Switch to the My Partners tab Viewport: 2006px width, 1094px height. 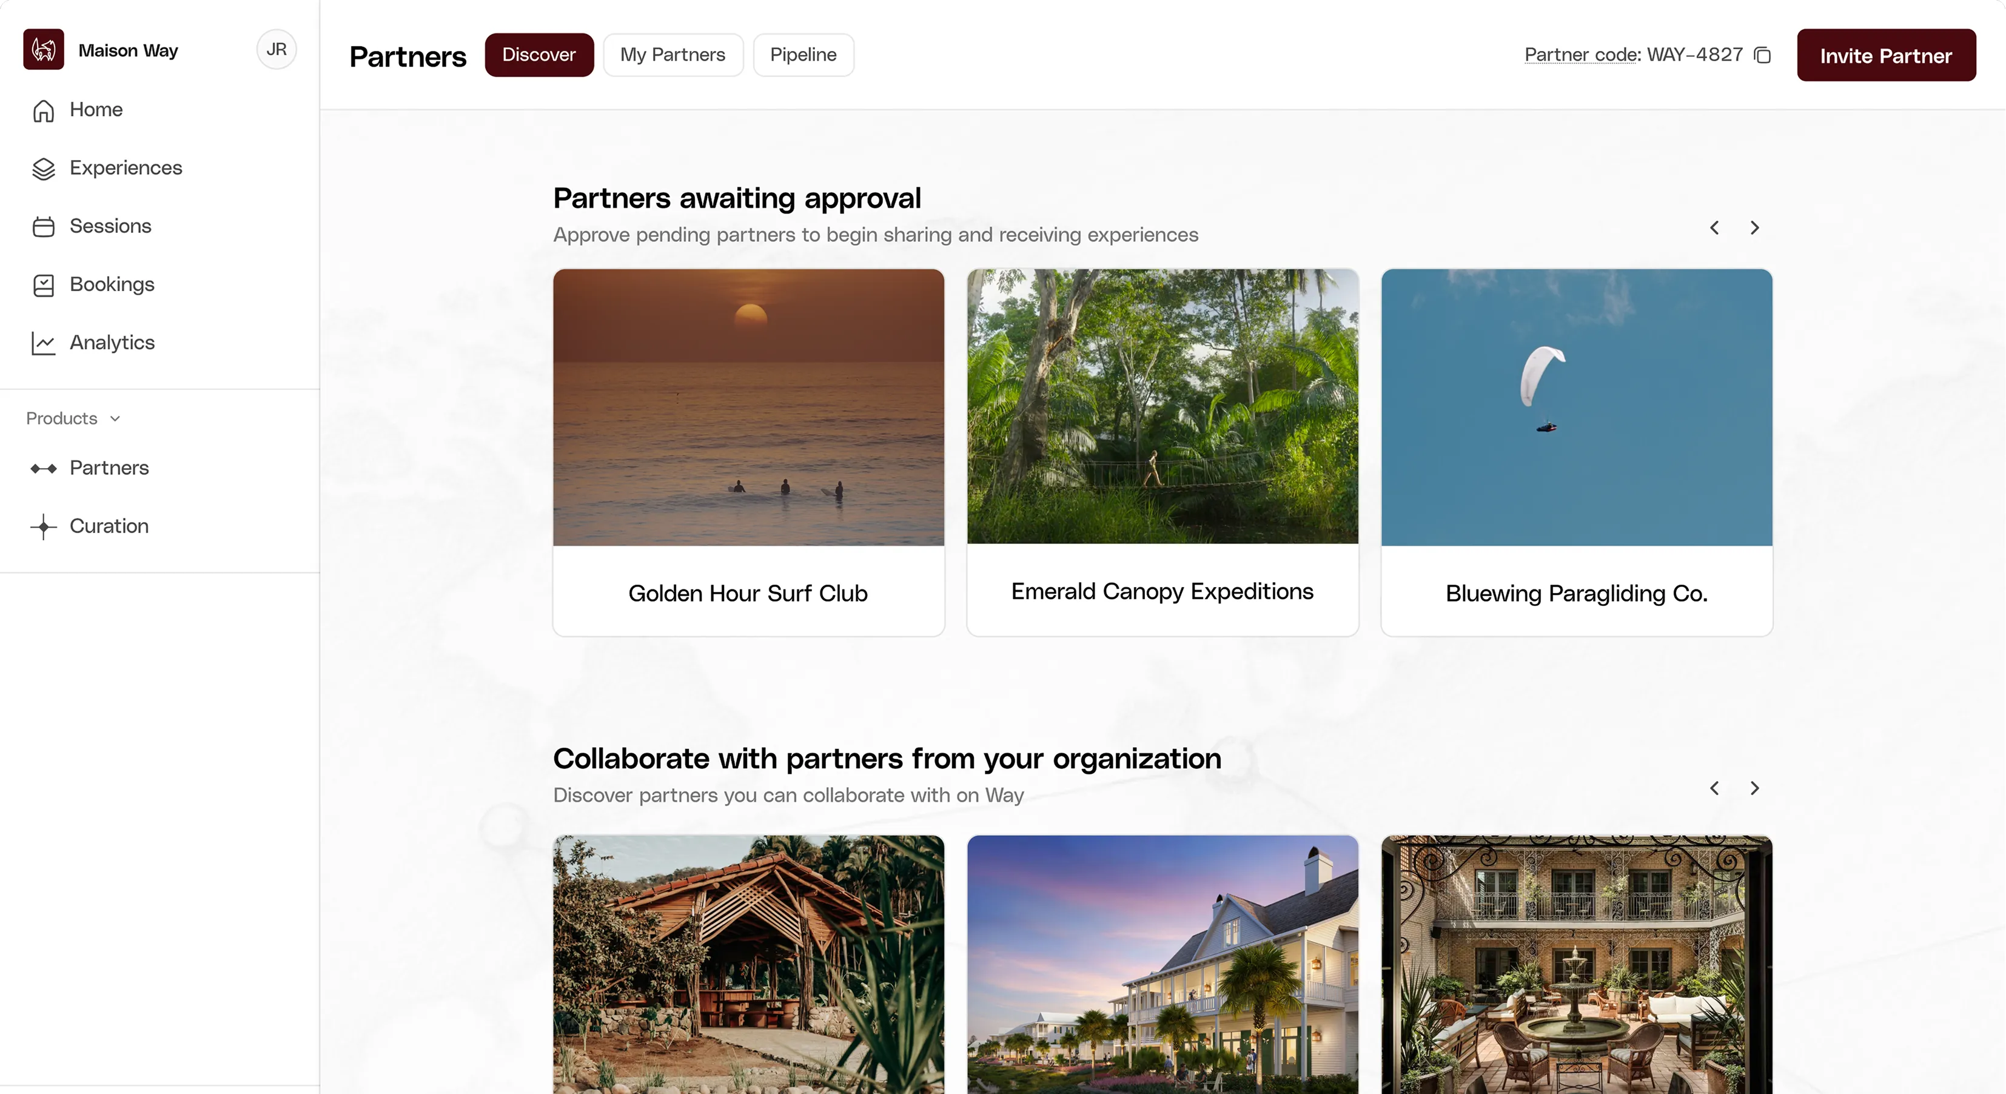pos(672,55)
